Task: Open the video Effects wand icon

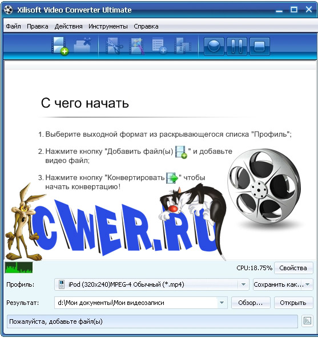Action: tap(136, 46)
